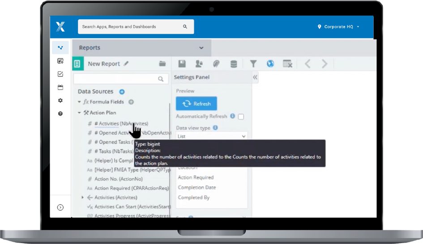Expand the Reports dropdown header
Image resolution: width=423 pixels, height=244 pixels.
tap(201, 48)
